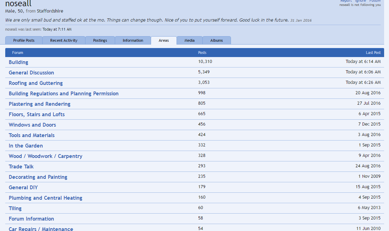Viewport: 389px width, 231px height.
Task: Click the Areas tab
Action: tap(164, 40)
